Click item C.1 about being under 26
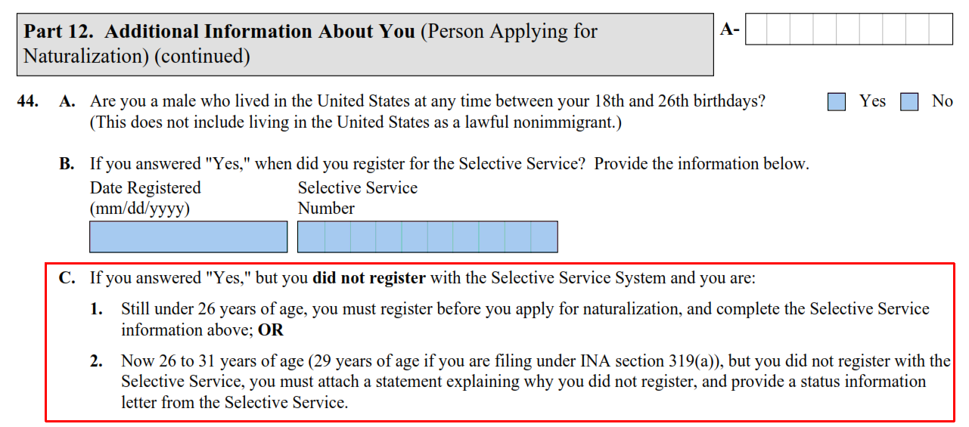Viewport: 969px width, 427px height. pyautogui.click(x=525, y=319)
